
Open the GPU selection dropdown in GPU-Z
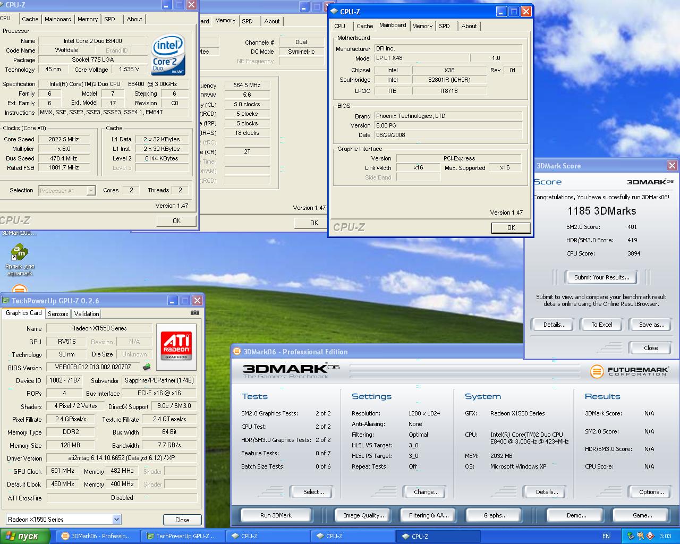click(117, 520)
